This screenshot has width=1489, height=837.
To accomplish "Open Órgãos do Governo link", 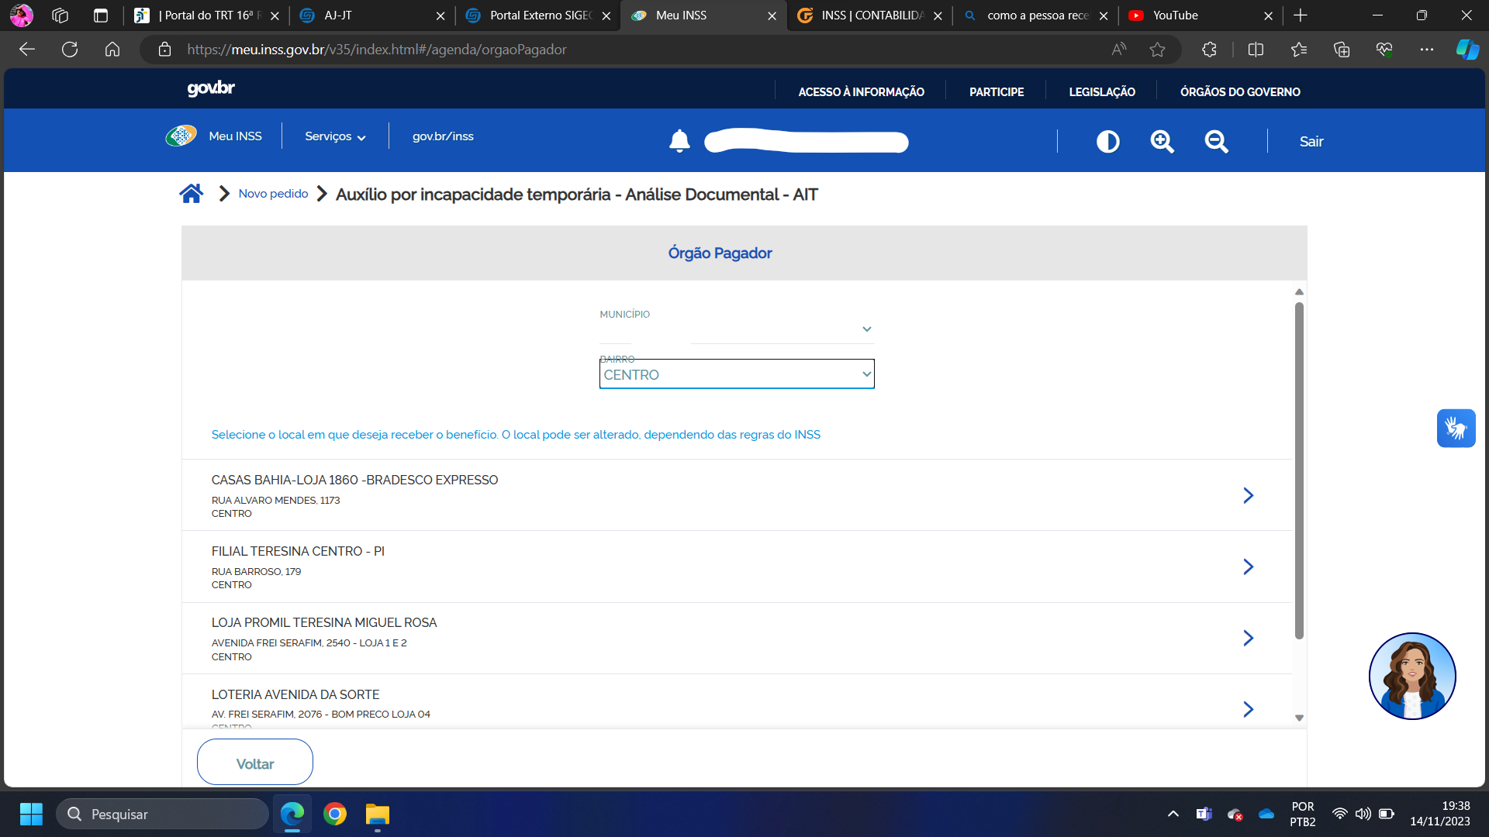I will click(x=1240, y=92).
